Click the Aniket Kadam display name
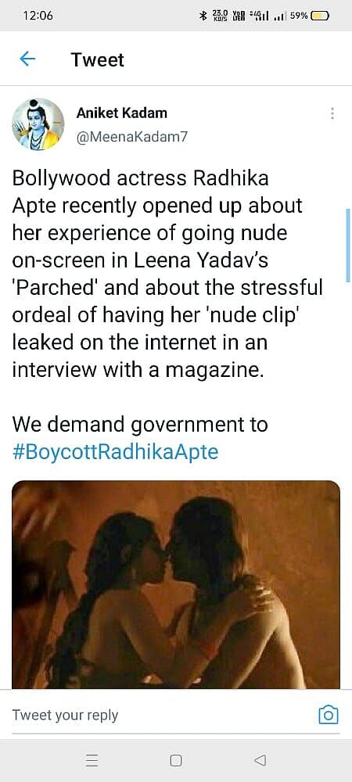 122,113
